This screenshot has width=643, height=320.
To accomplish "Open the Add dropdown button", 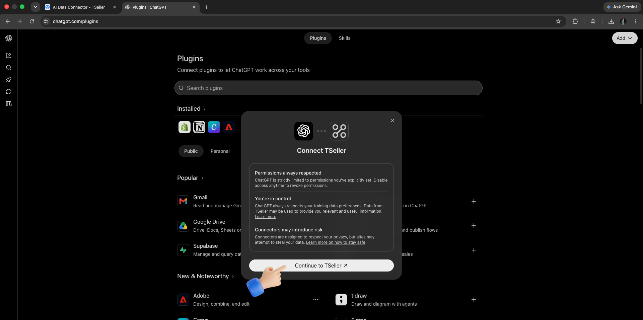I will [625, 38].
